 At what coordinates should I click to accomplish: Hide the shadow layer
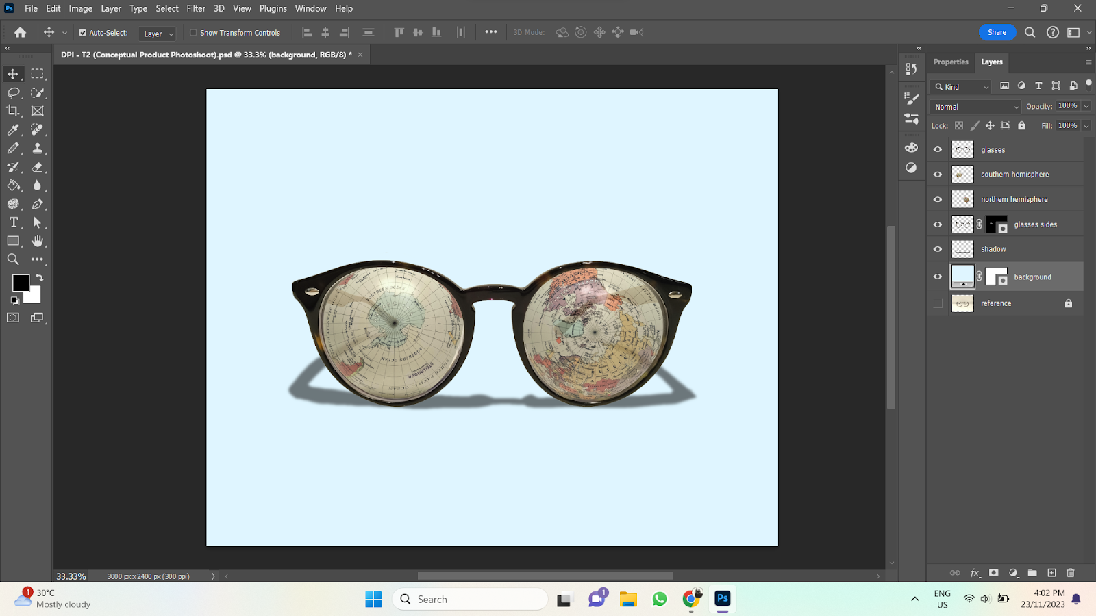point(938,249)
